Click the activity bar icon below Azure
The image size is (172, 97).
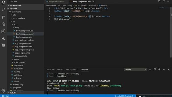3,46
